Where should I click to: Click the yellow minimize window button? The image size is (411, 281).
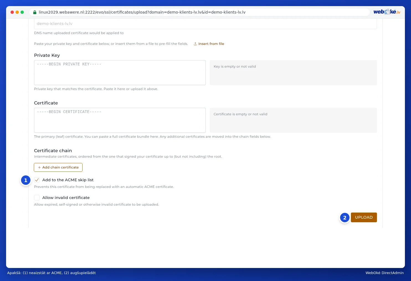pos(17,12)
